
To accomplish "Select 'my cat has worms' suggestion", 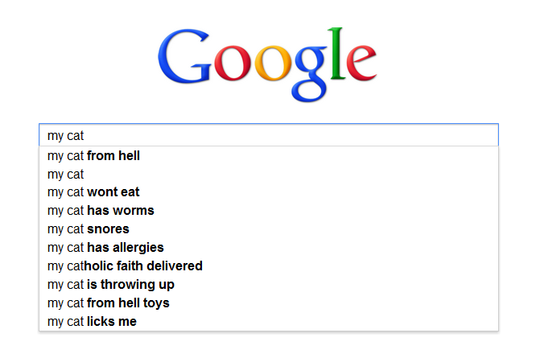I will click(101, 211).
